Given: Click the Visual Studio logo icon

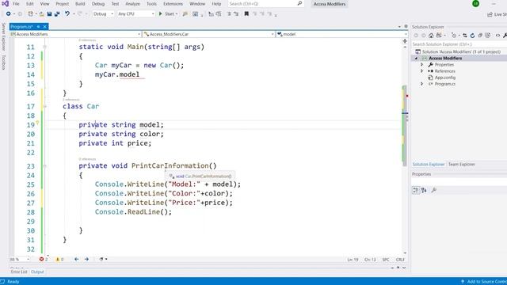Looking at the screenshot, I should point(5,3).
